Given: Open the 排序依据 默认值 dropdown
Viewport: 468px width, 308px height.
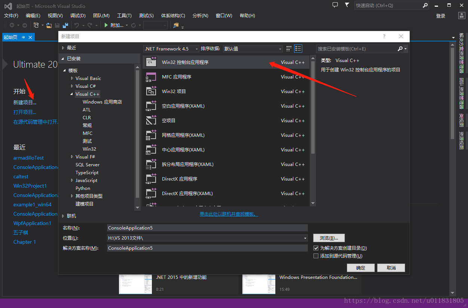Looking at the screenshot, I should tap(253, 49).
